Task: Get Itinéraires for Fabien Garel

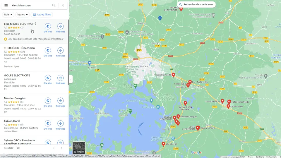Action: (x=60, y=125)
